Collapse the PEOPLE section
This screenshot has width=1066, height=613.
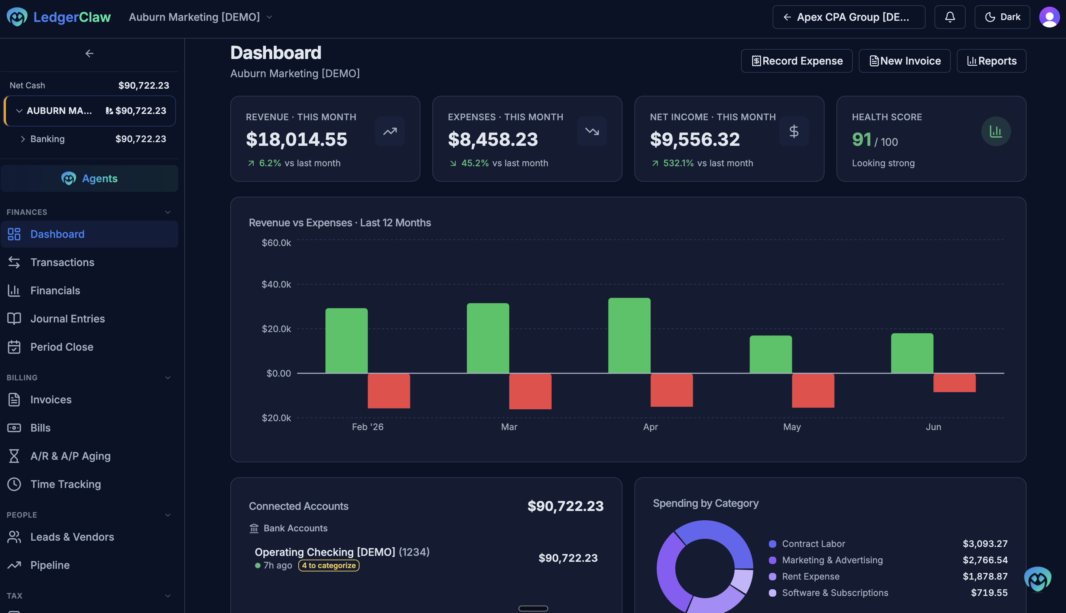(168, 515)
